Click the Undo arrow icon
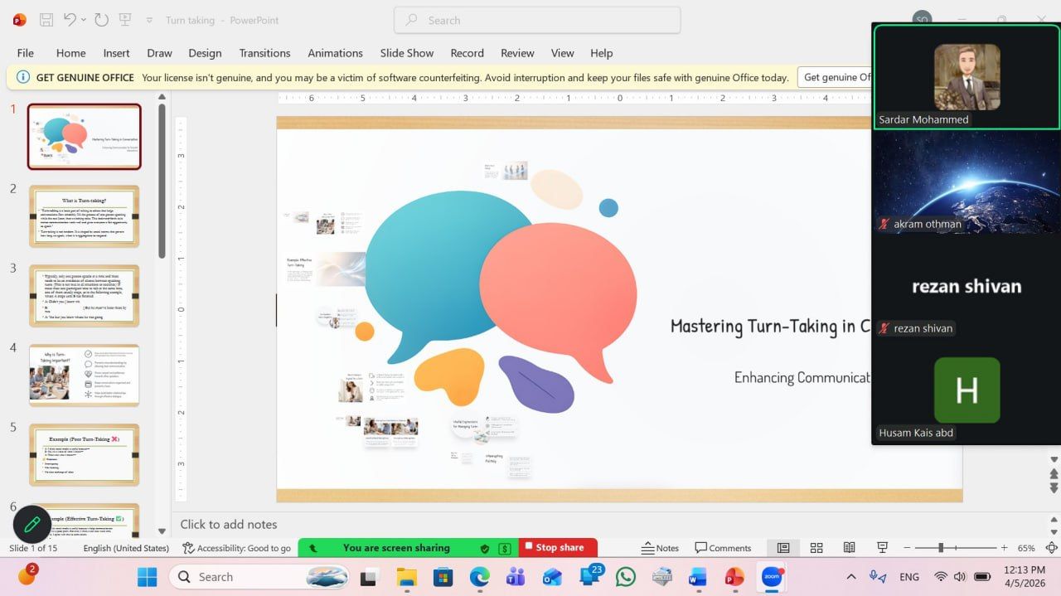The width and height of the screenshot is (1061, 596). tap(70, 20)
